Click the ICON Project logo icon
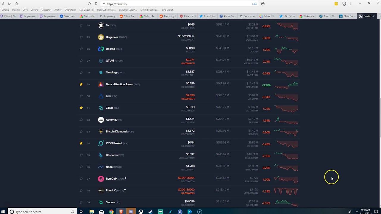The width and height of the screenshot is (381, 214). [101, 143]
